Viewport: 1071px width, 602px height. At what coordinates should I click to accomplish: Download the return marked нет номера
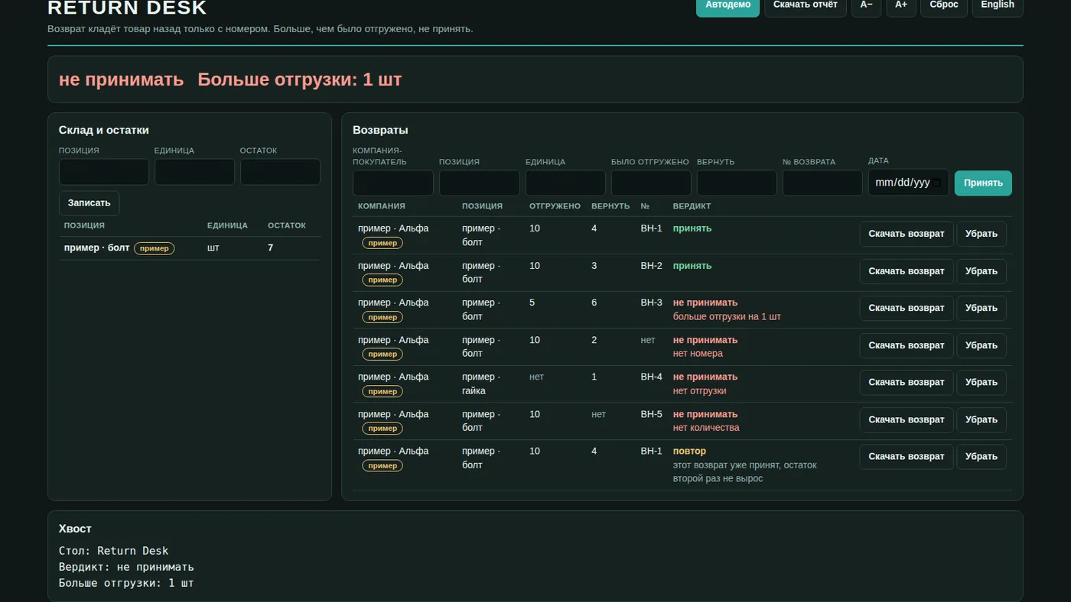pos(907,345)
